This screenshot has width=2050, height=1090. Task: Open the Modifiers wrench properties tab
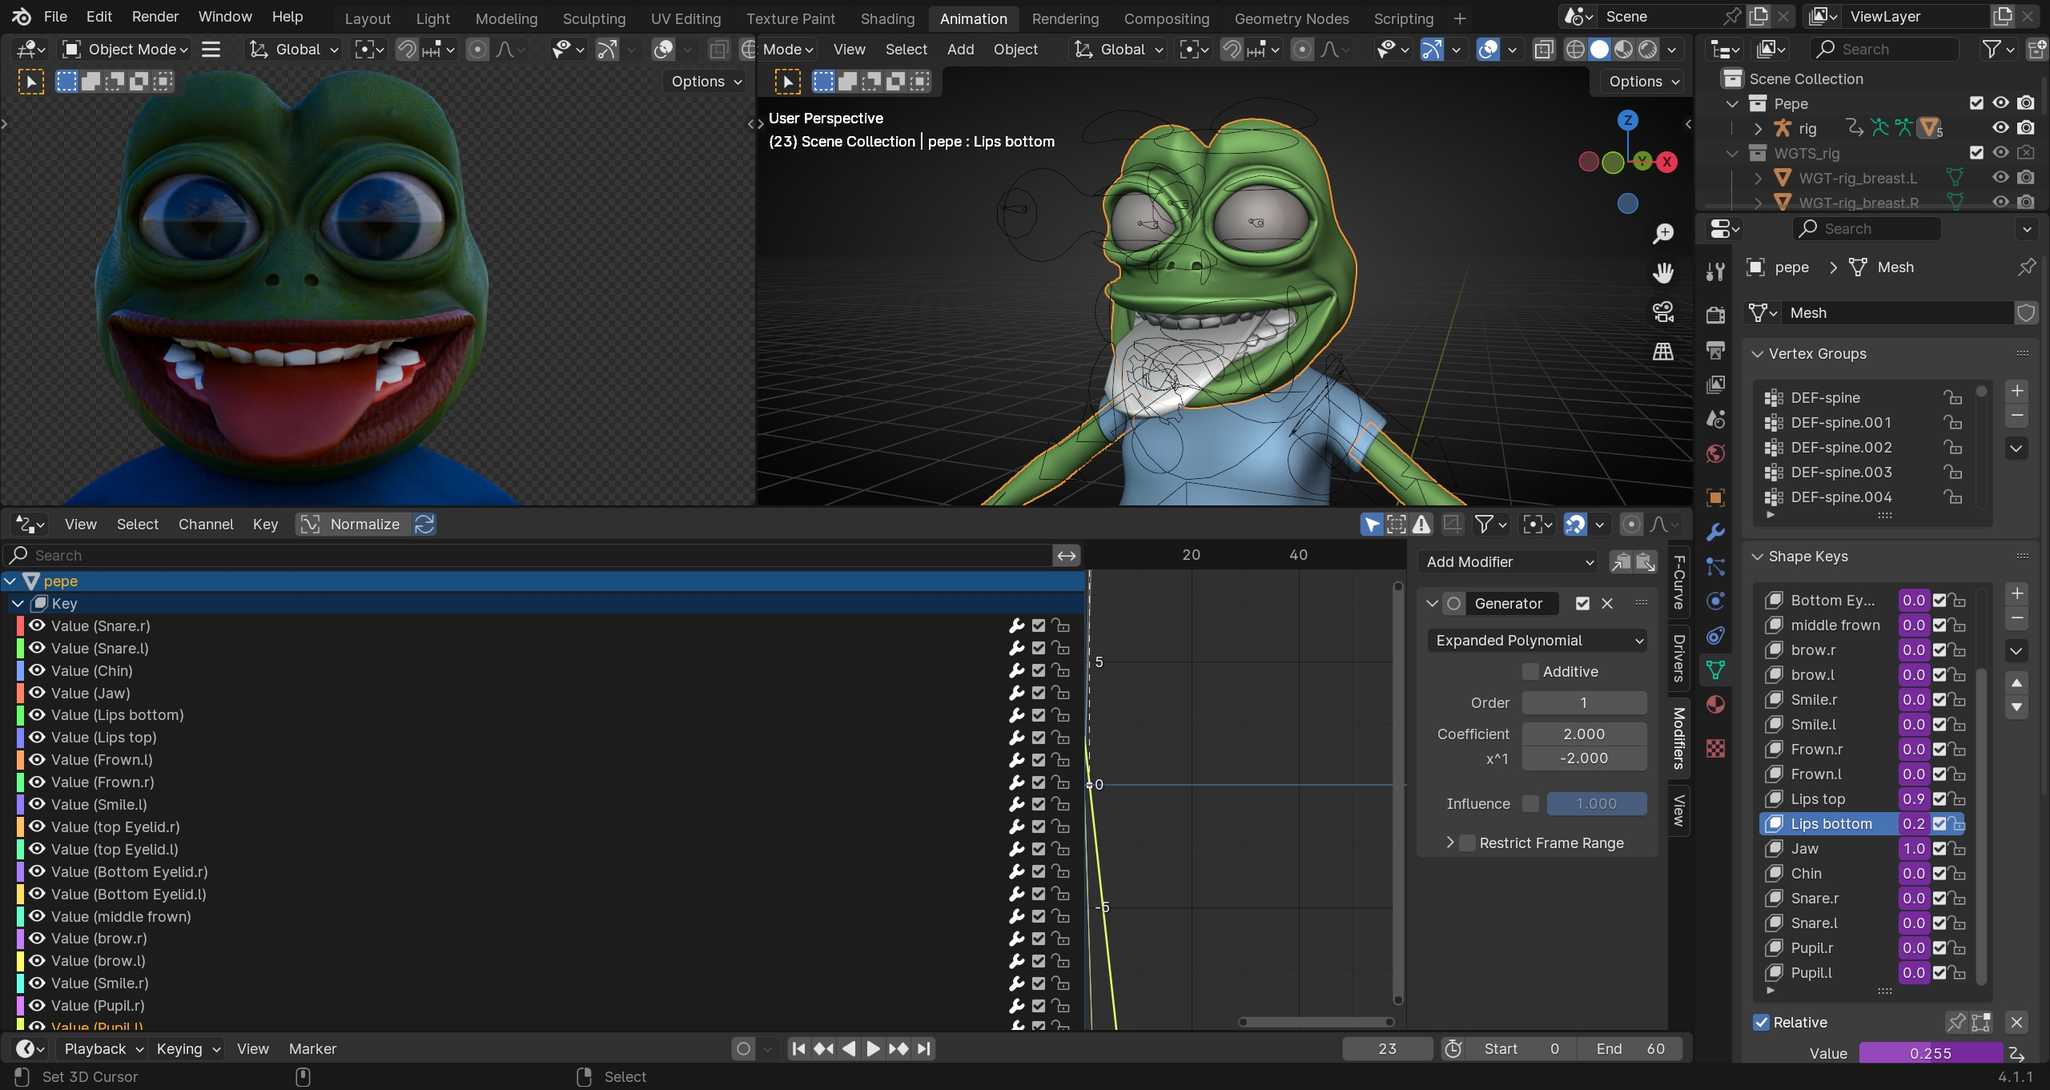point(1715,532)
